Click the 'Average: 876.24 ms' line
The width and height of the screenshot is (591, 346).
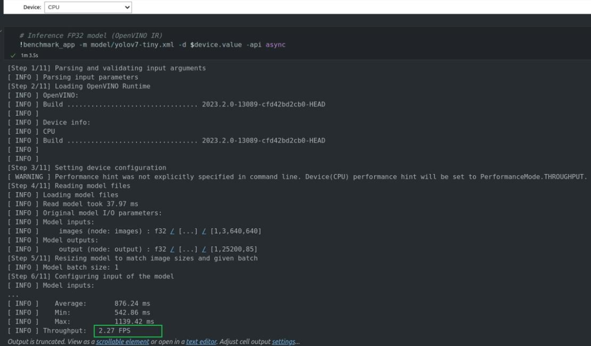tap(79, 303)
